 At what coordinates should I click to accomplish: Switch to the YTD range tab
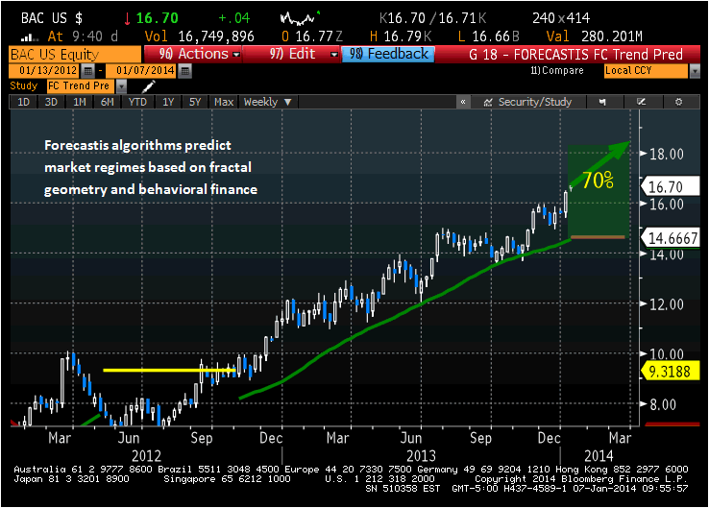137,102
